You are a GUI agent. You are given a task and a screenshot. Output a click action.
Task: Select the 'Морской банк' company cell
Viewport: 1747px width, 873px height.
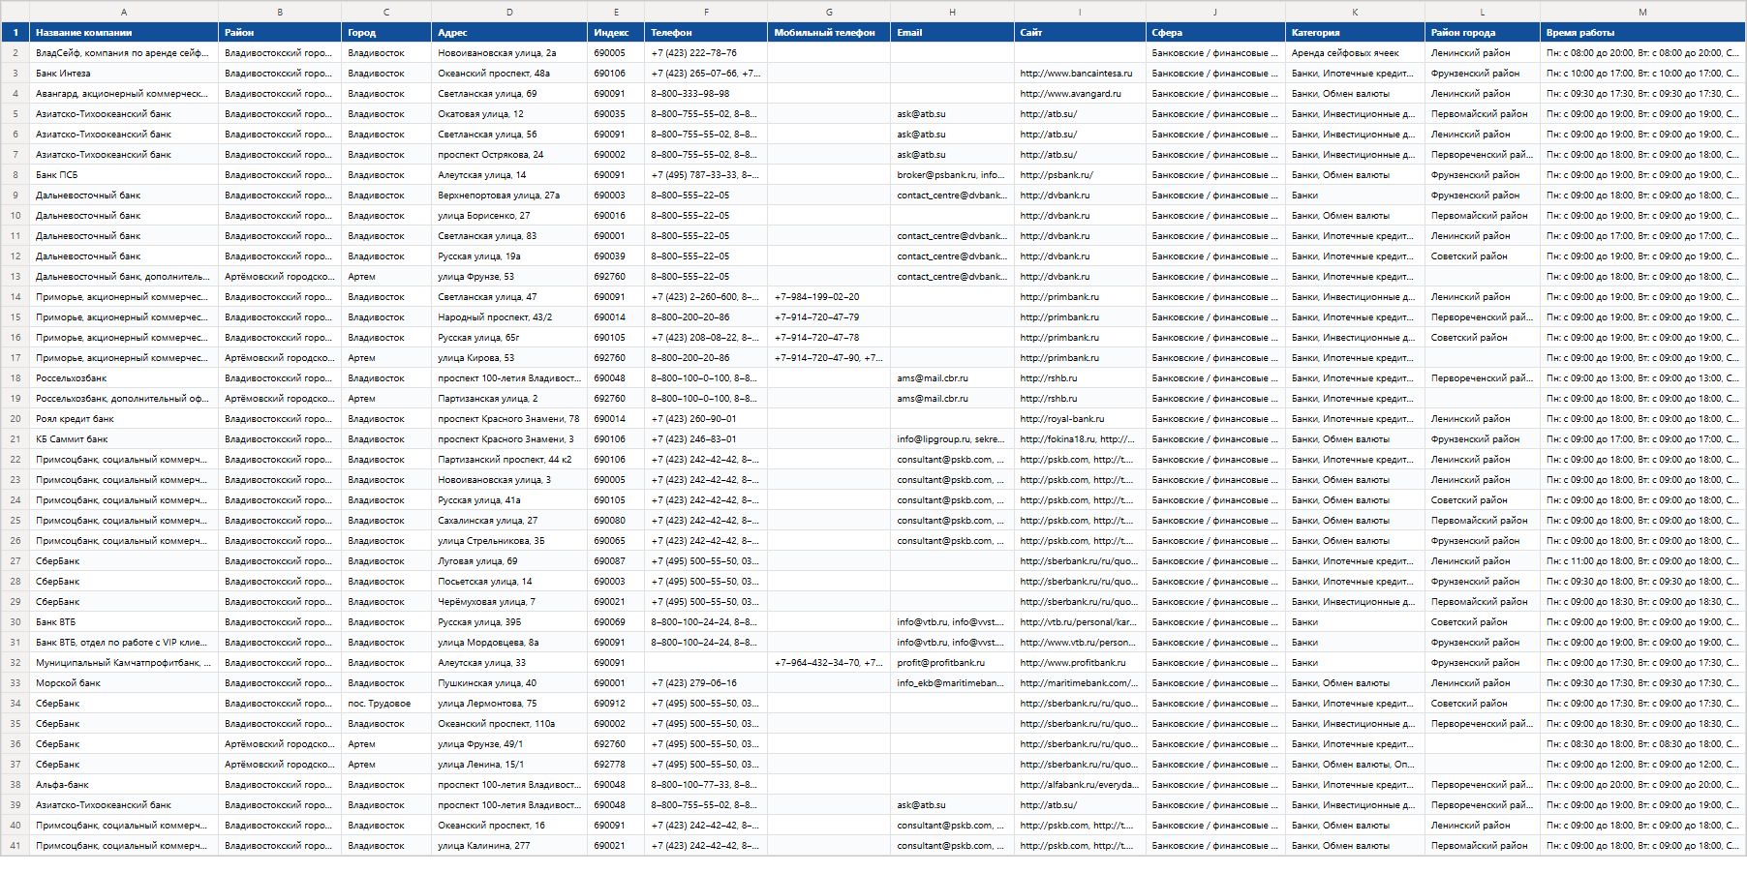124,683
